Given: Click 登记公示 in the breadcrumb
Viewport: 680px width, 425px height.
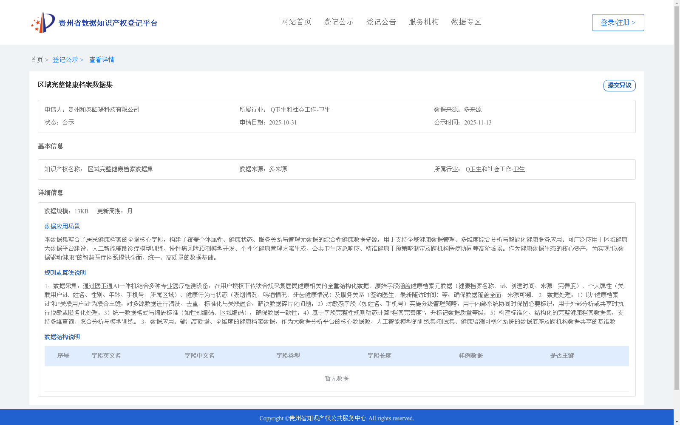Looking at the screenshot, I should 65,60.
